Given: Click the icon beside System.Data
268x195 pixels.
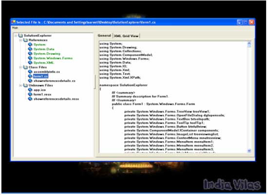Looking at the screenshot, I should 30,49.
